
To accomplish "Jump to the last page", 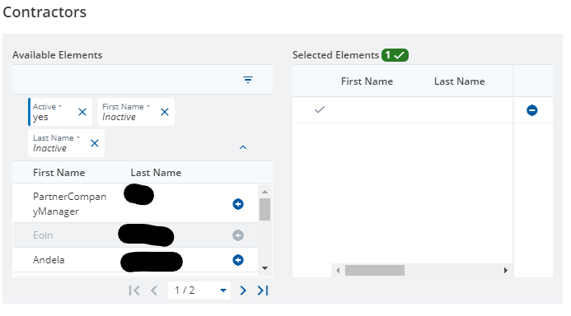I will click(x=263, y=290).
